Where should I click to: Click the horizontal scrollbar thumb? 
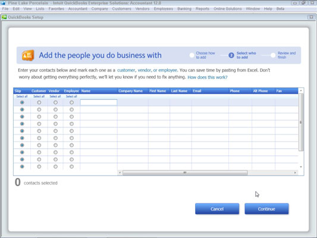185,173
